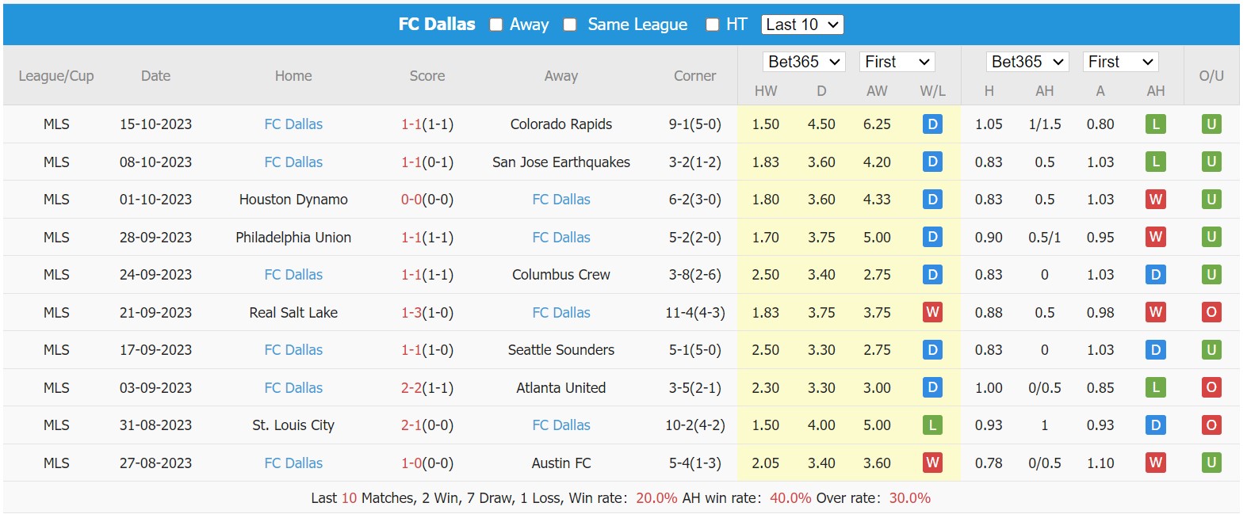Open the left Bet365 bookmaker dropdown
This screenshot has width=1247, height=518.
(804, 61)
